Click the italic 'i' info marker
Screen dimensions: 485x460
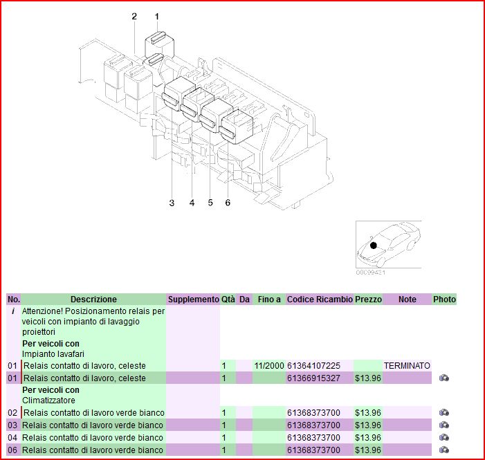[13, 311]
